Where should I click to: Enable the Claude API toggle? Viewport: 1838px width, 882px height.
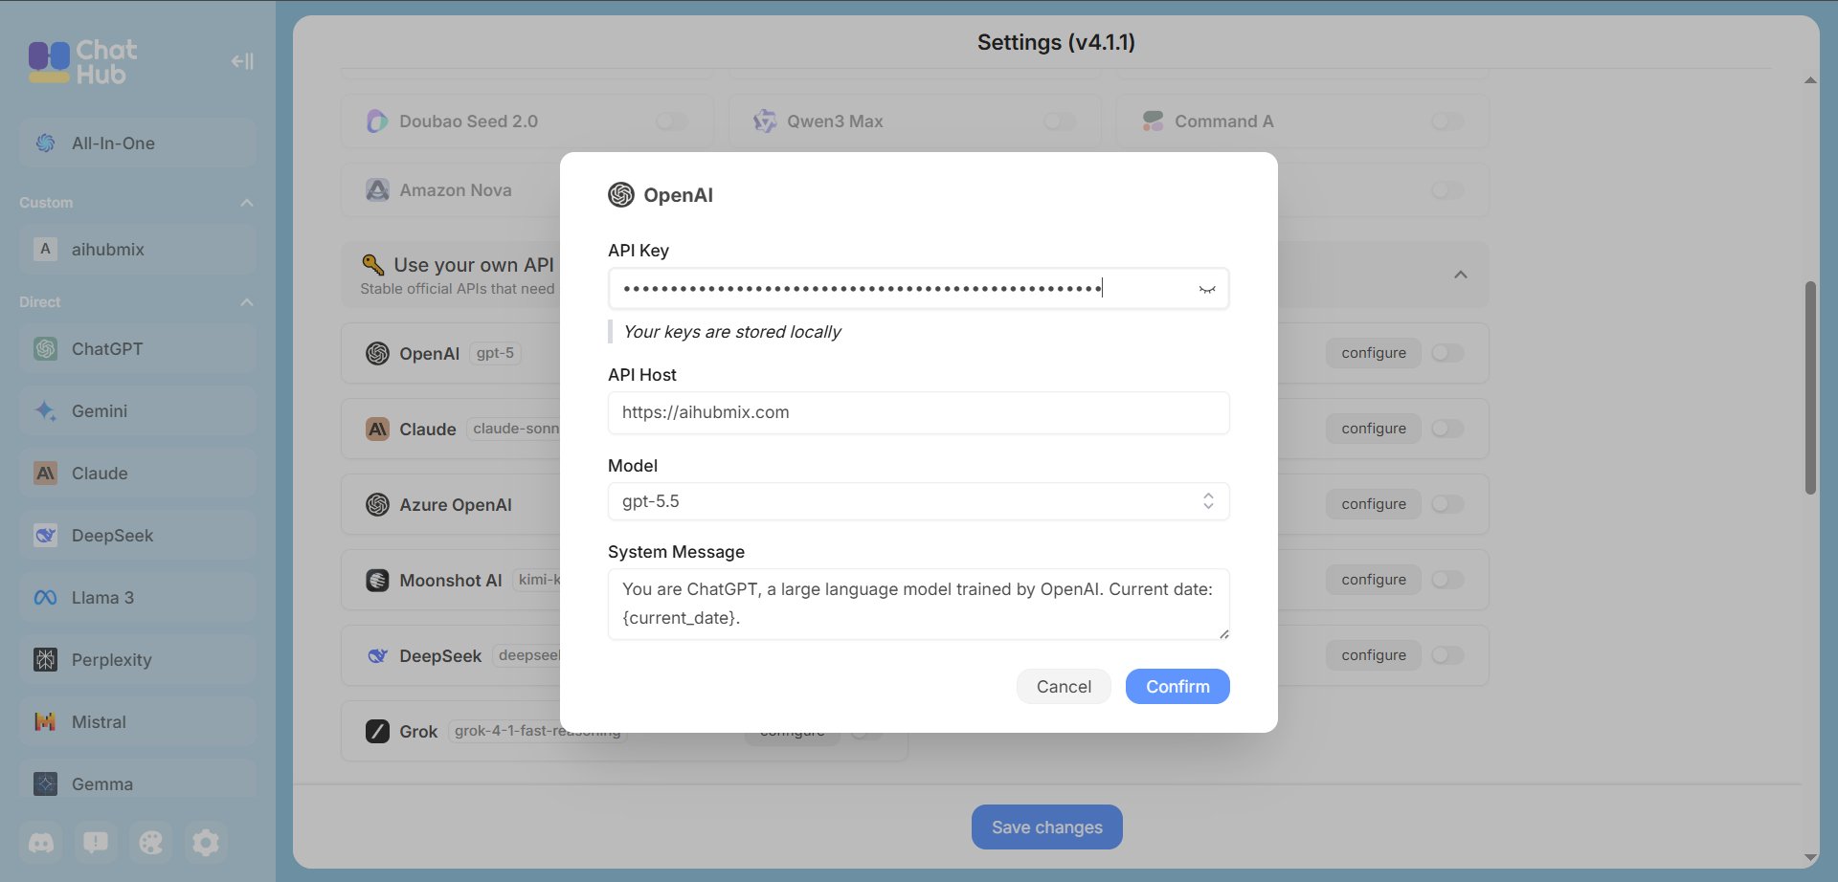[x=1447, y=429]
